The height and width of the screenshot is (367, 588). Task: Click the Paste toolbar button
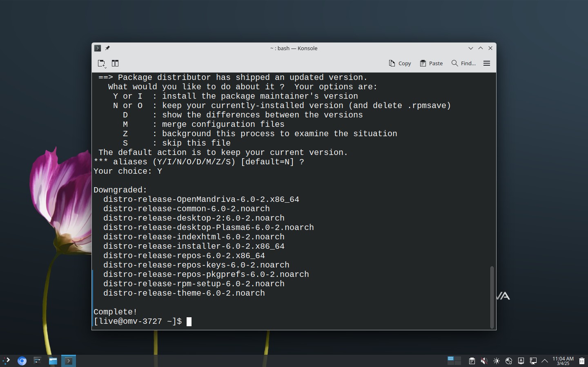(x=431, y=63)
